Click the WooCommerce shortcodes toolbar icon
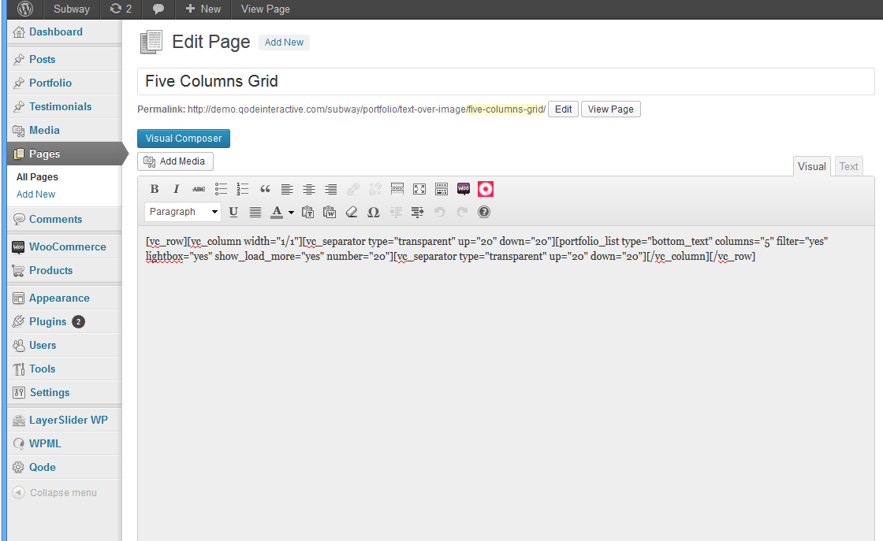The width and height of the screenshot is (883, 541). (464, 189)
